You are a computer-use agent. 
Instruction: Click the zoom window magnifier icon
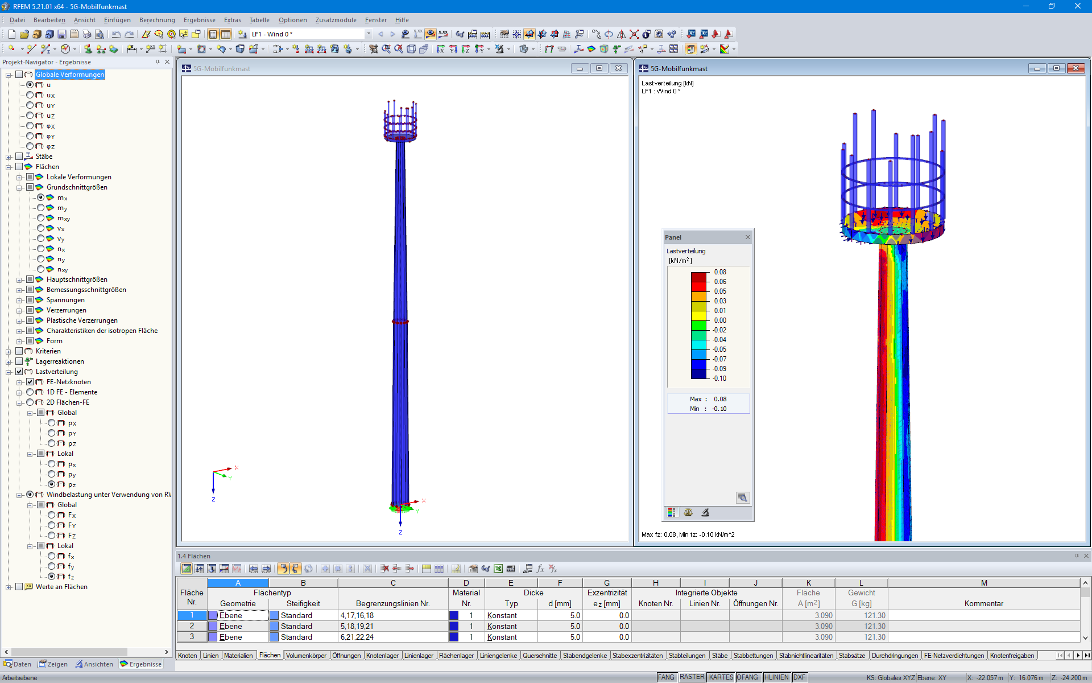(386, 50)
